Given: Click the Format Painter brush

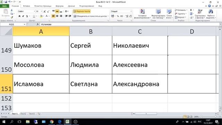Looking at the screenshot, I should [x=11, y=17].
